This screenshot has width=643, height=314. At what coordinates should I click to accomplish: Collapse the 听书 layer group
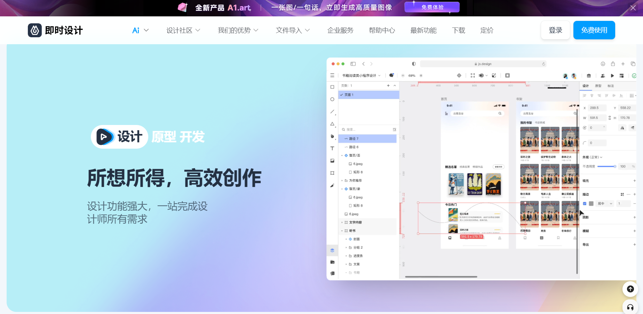pyautogui.click(x=342, y=231)
